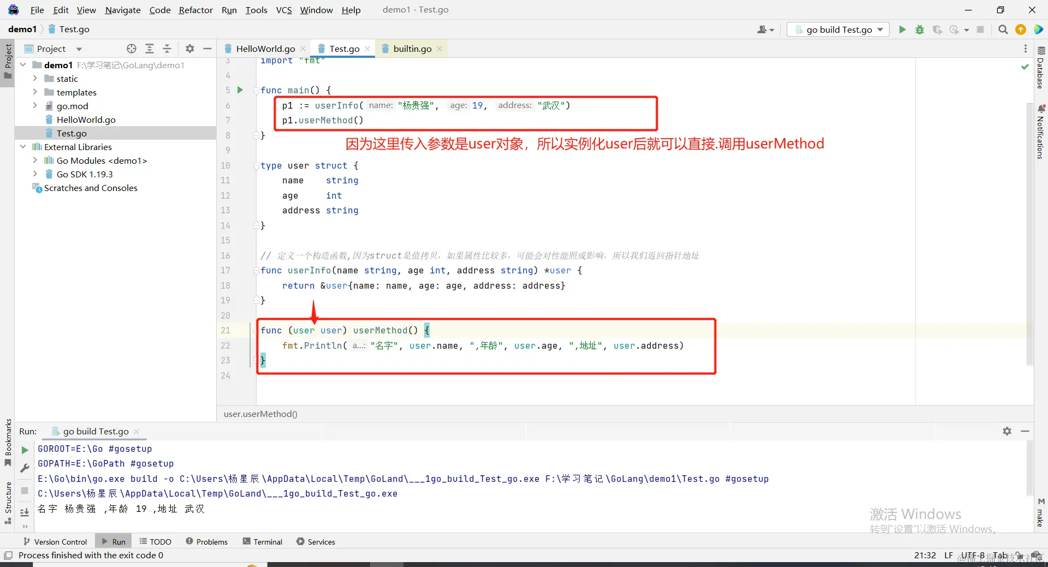Viewport: 1048px width, 567px height.
Task: Click the green inspection checkmark
Action: tap(1025, 67)
